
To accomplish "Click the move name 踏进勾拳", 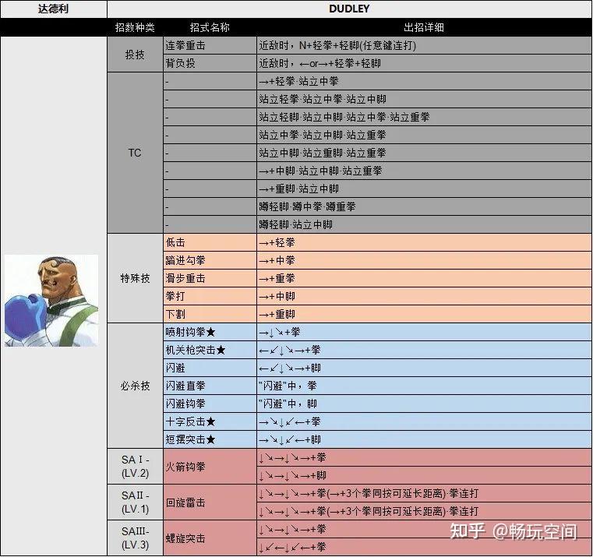I will pos(185,260).
